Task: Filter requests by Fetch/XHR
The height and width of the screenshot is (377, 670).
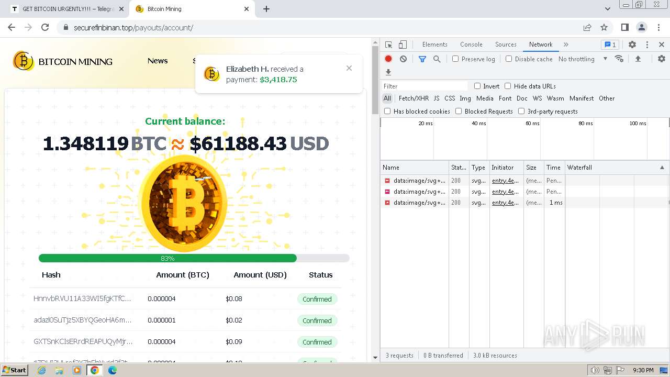Action: (x=414, y=98)
